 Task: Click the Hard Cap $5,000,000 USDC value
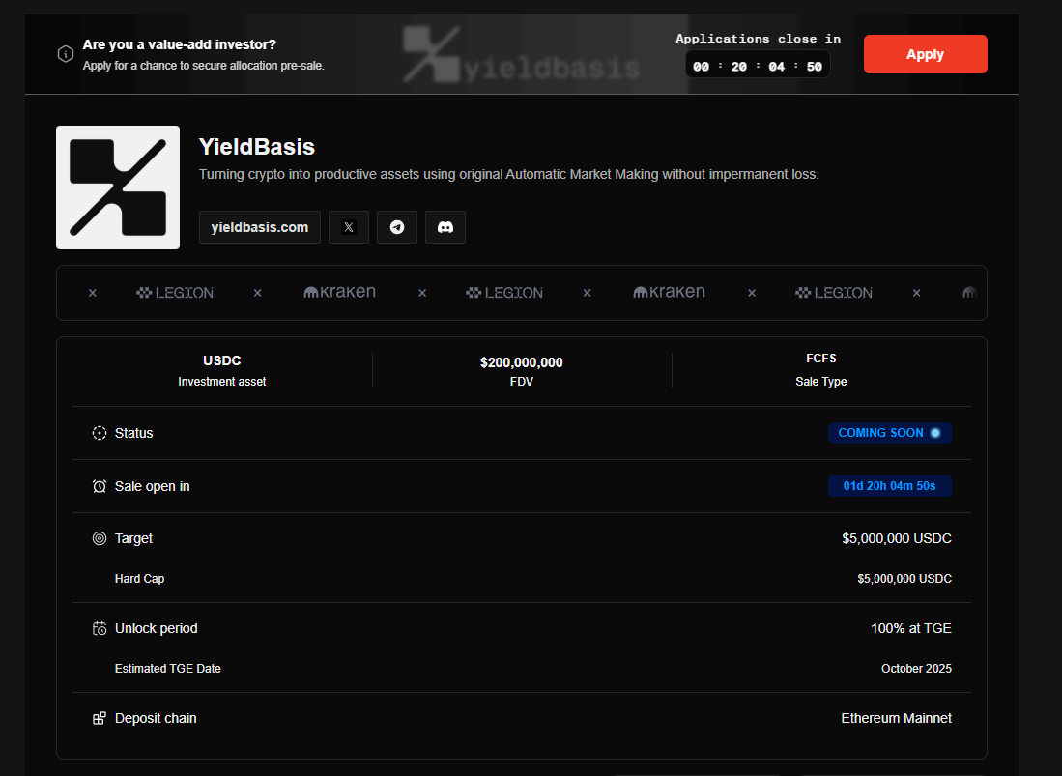904,579
